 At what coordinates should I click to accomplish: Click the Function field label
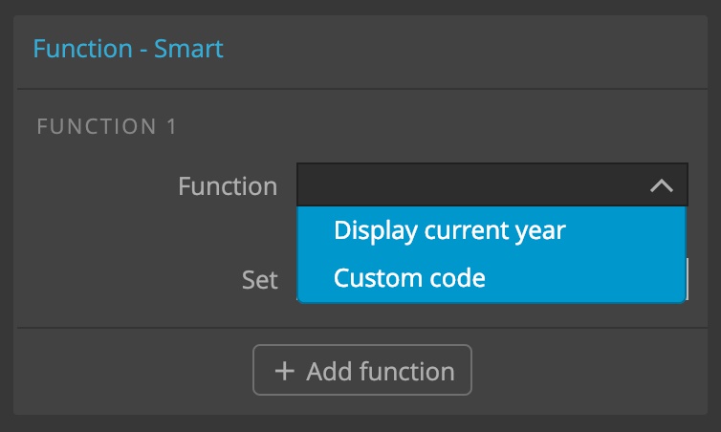(x=228, y=186)
